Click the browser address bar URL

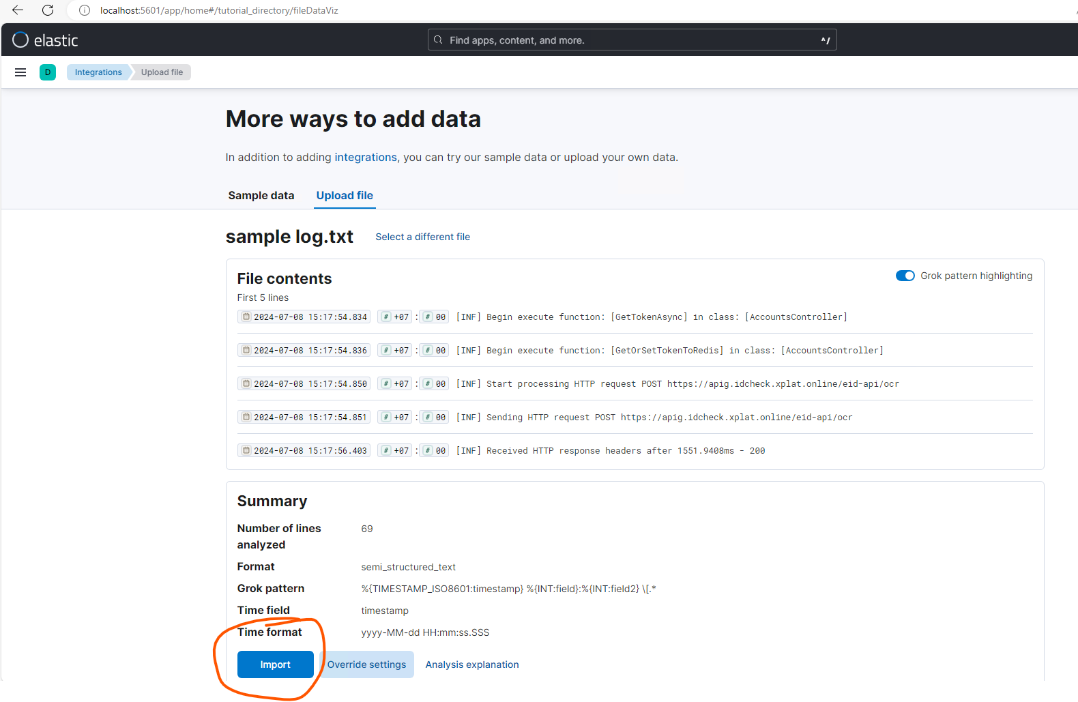tap(219, 10)
